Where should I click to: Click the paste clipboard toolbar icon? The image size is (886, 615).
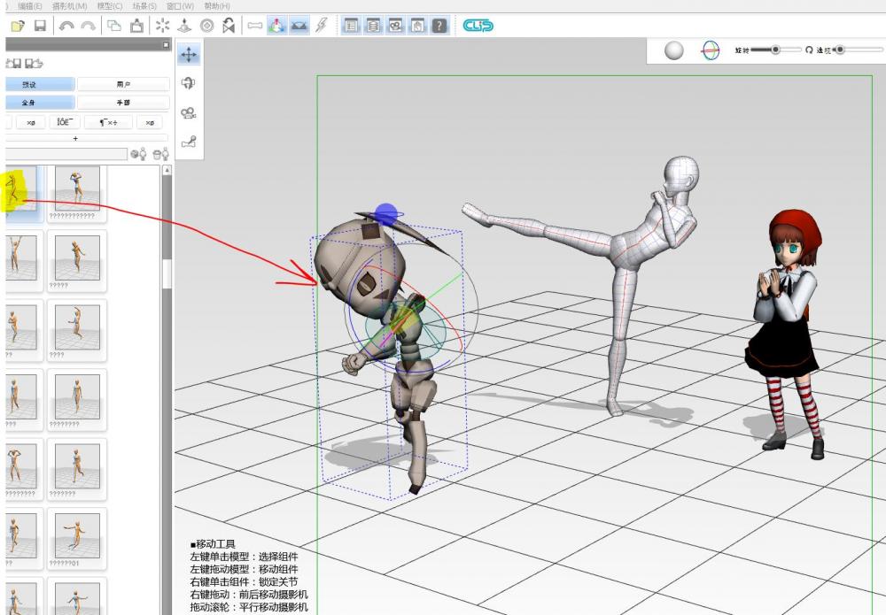point(136,26)
